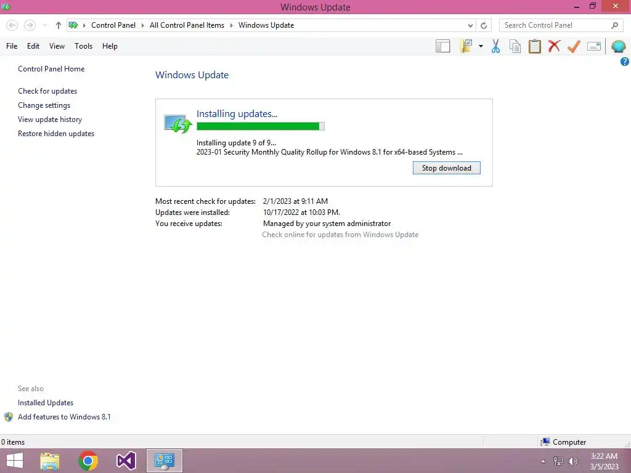Viewport: 631px width, 473px height.
Task: Go to Control Panel Home
Action: tap(51, 69)
